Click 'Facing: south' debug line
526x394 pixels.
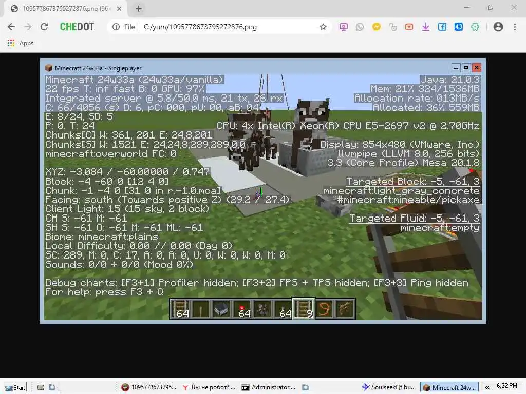tap(167, 200)
